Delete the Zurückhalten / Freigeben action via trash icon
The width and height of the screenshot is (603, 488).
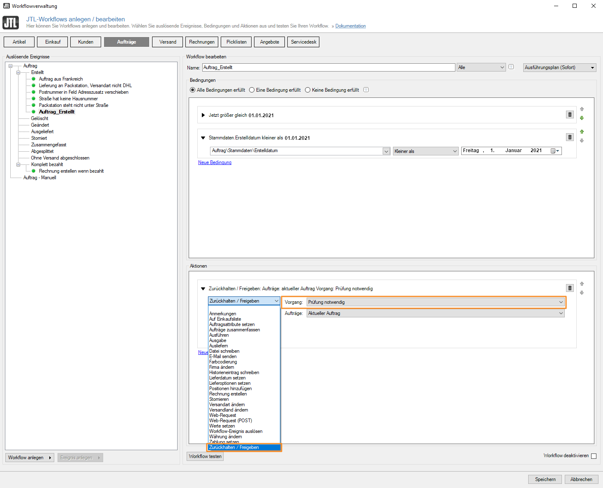point(570,288)
